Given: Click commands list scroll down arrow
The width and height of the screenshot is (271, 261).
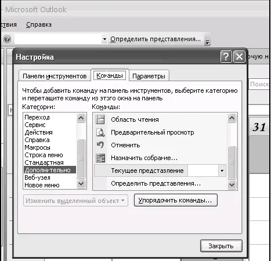Looking at the screenshot, I should 232,185.
